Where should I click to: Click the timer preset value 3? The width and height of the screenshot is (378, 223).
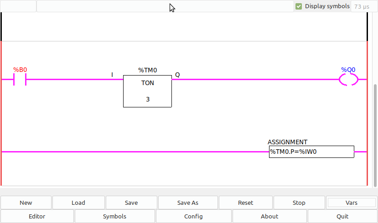click(148, 99)
